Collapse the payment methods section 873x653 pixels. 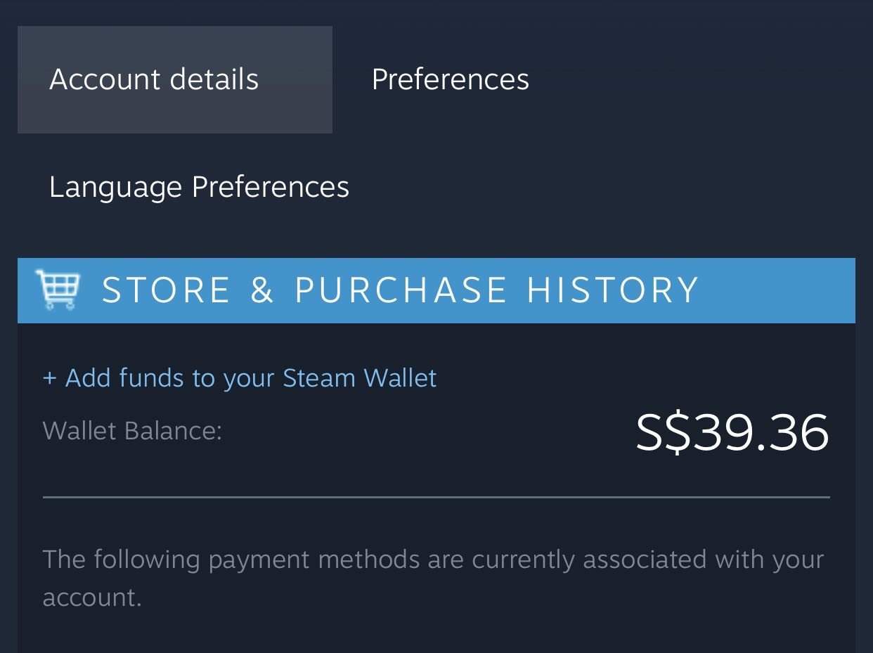pyautogui.click(x=433, y=575)
